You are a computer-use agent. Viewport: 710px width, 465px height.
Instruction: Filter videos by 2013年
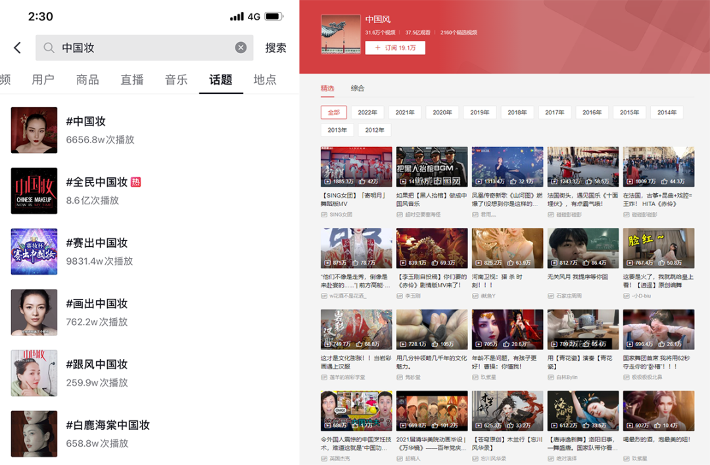(x=337, y=129)
